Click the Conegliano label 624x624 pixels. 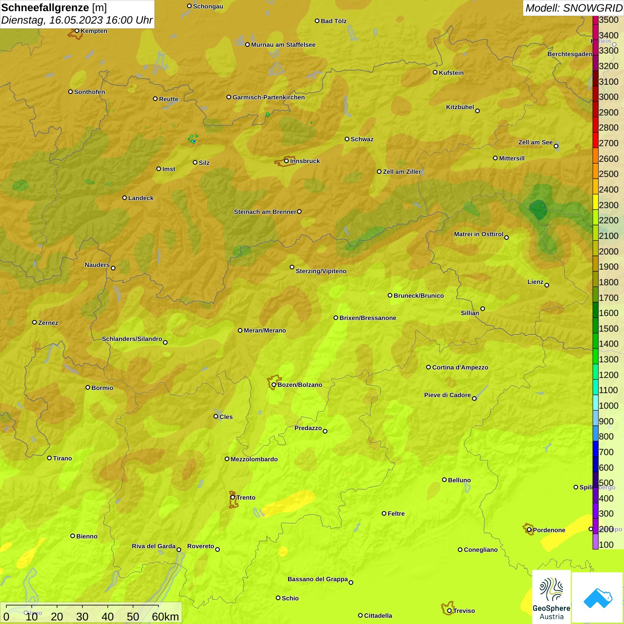coord(480,550)
